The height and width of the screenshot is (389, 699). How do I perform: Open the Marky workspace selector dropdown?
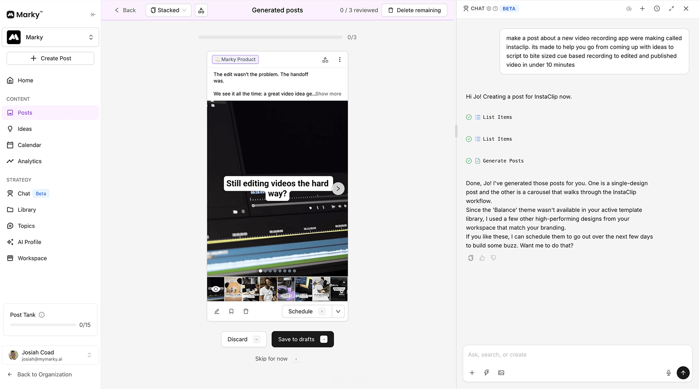50,37
